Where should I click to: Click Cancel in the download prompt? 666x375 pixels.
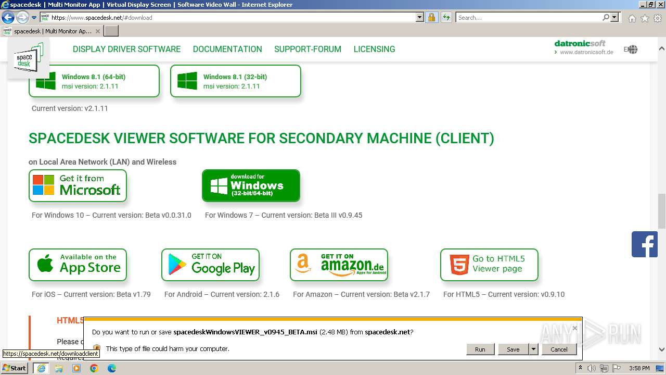[559, 349]
